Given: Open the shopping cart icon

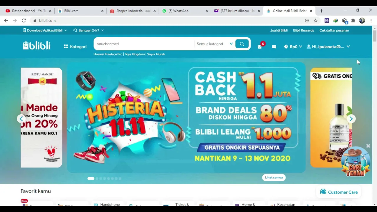Looking at the screenshot, I should tap(259, 47).
